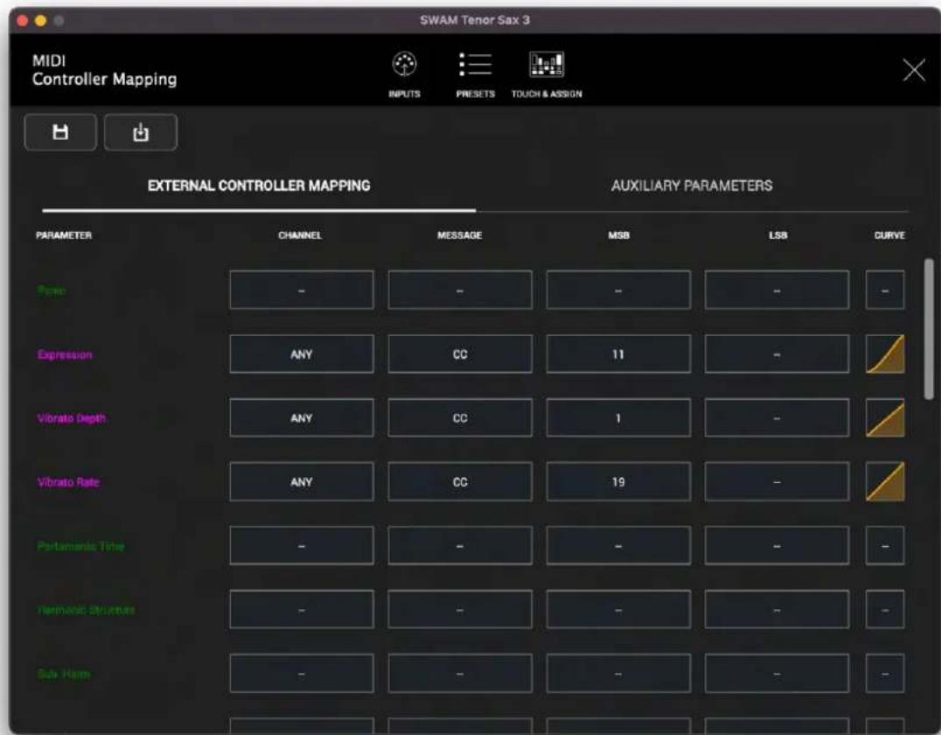Open the Sub Harm MSB box
Image resolution: width=941 pixels, height=735 pixels.
pyautogui.click(x=618, y=673)
